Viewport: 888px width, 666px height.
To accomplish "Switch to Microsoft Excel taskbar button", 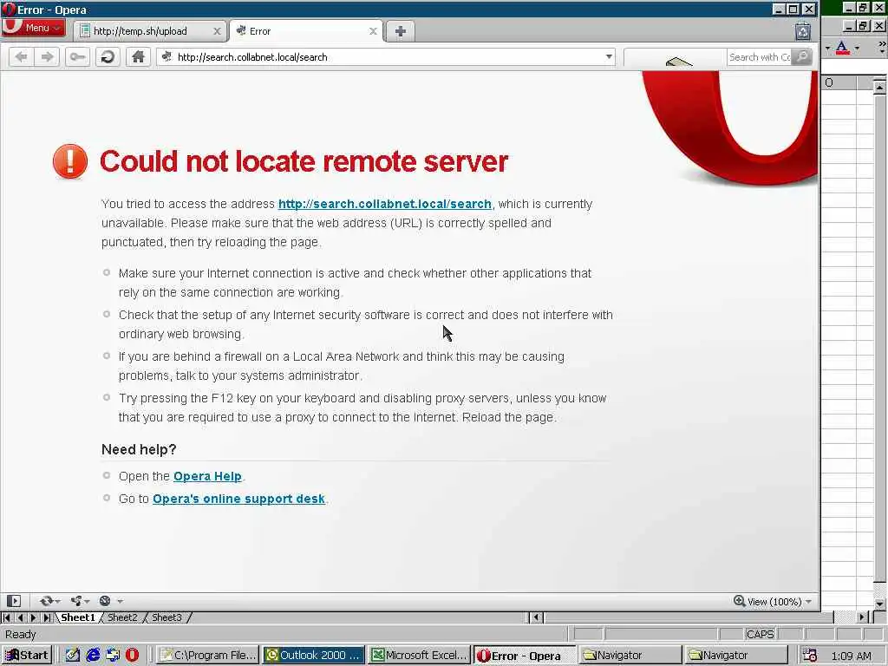I will [x=419, y=656].
